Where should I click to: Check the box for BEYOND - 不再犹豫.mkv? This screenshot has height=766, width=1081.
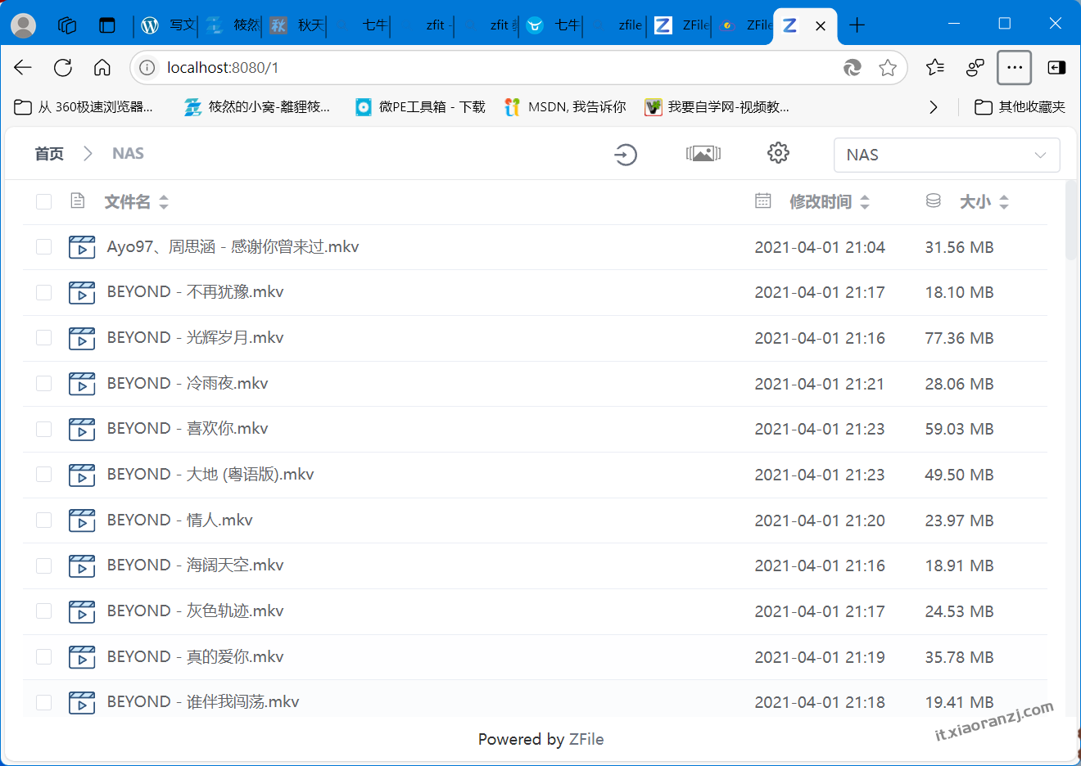tap(44, 292)
